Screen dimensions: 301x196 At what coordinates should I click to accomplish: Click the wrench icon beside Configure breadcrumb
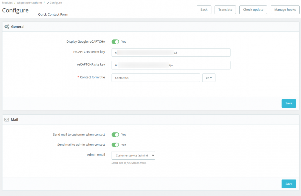(x=48, y=3)
